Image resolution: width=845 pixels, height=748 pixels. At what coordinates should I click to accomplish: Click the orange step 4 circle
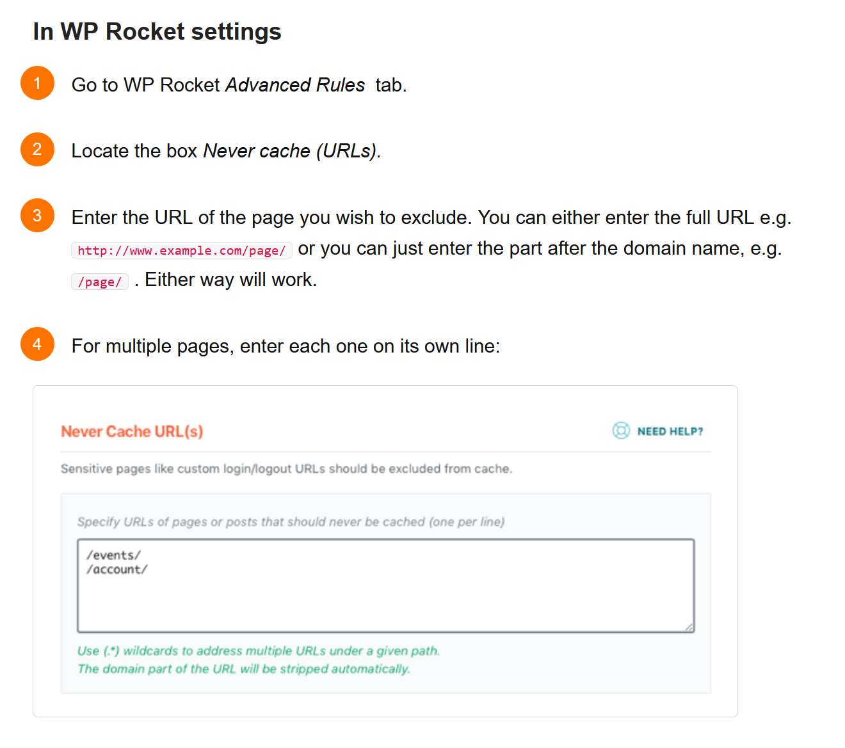point(37,344)
